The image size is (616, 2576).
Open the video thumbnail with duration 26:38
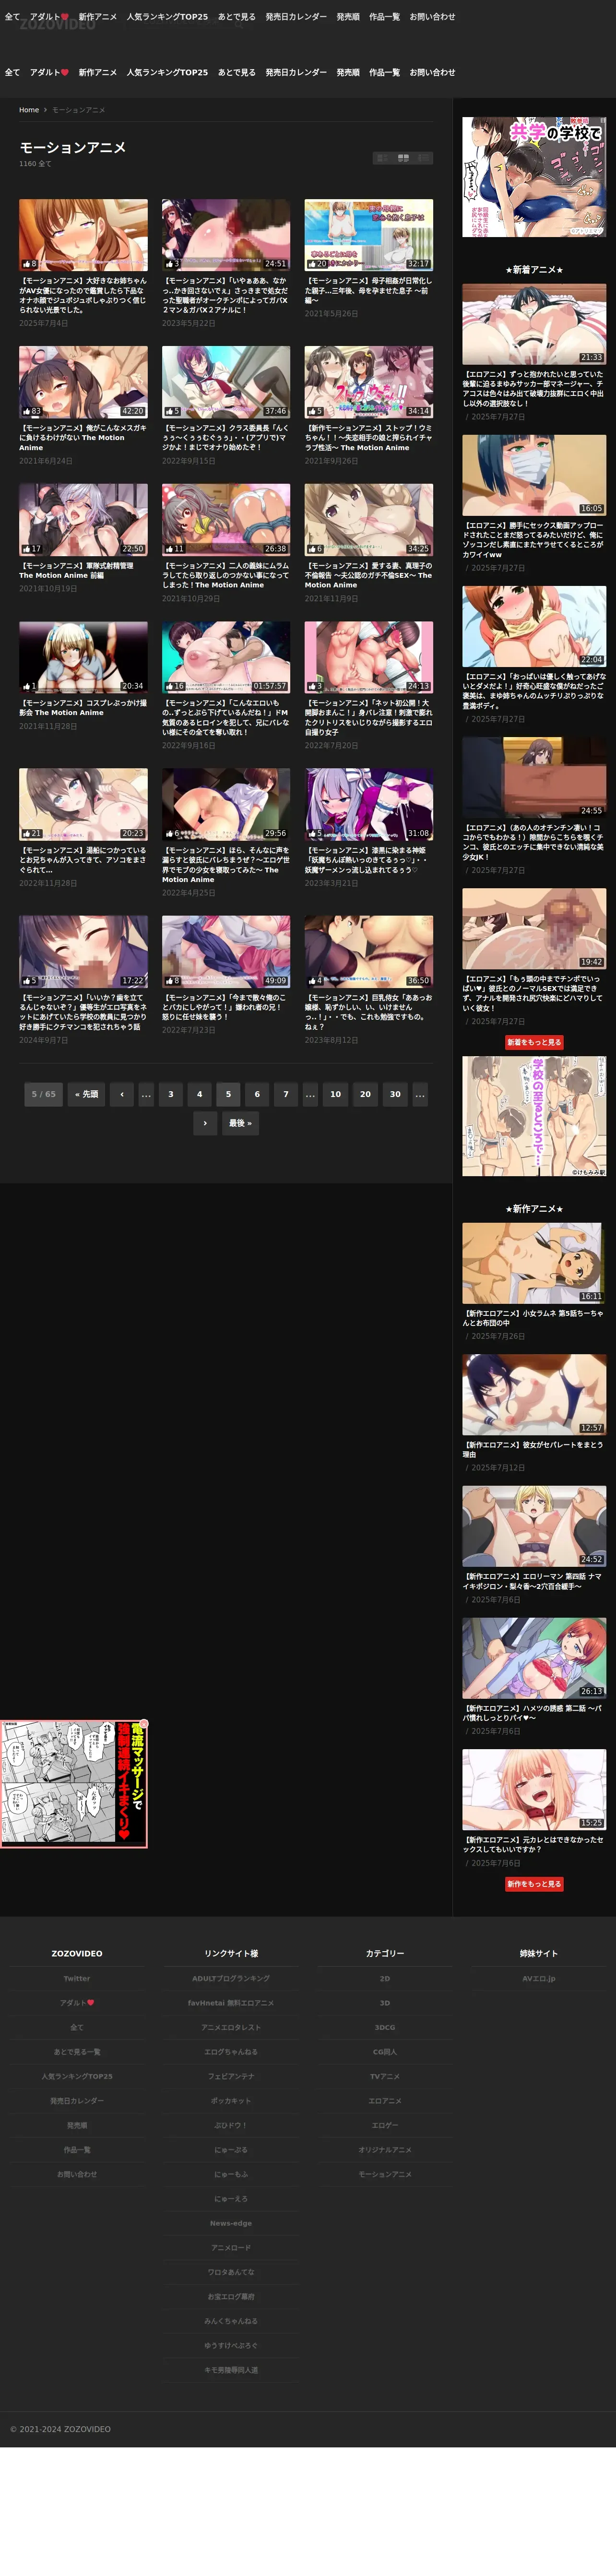[x=226, y=520]
